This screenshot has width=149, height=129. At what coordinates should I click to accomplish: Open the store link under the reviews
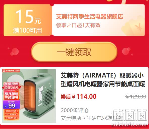click(92, 118)
